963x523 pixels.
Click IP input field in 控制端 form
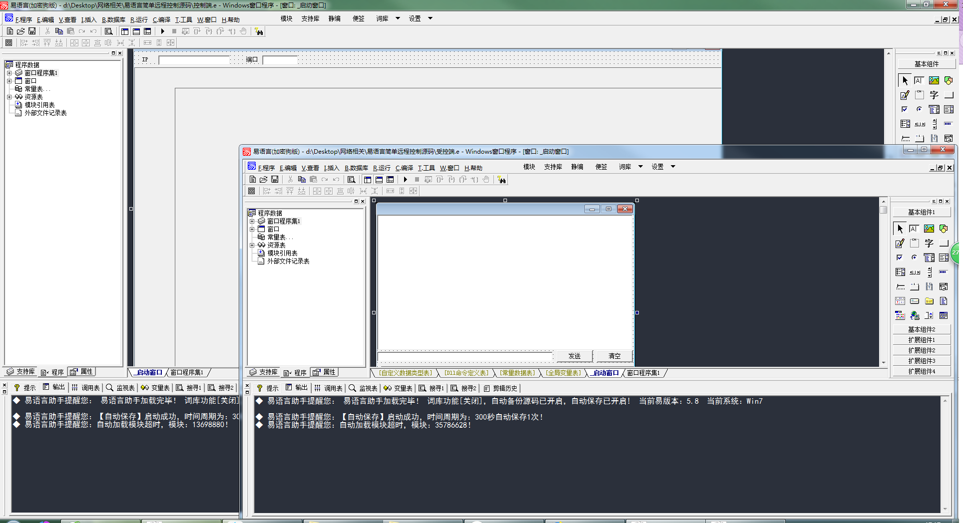pos(194,60)
